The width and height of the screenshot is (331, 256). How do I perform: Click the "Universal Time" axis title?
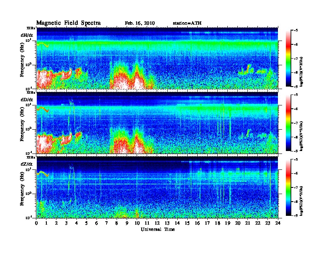click(158, 229)
